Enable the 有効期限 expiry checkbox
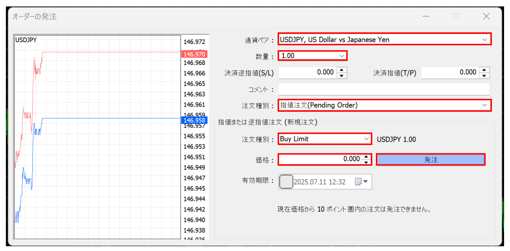Image resolution: width=510 pixels, height=251 pixels. (x=286, y=182)
